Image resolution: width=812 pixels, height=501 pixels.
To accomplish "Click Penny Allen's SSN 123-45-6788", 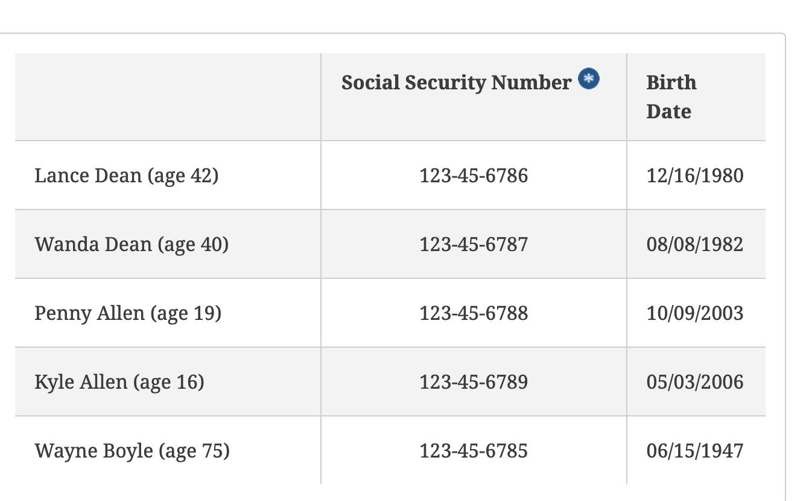I will pos(474,313).
